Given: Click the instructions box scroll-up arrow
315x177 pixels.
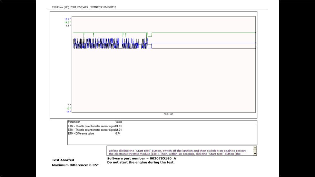Looking at the screenshot, I should 255,148.
